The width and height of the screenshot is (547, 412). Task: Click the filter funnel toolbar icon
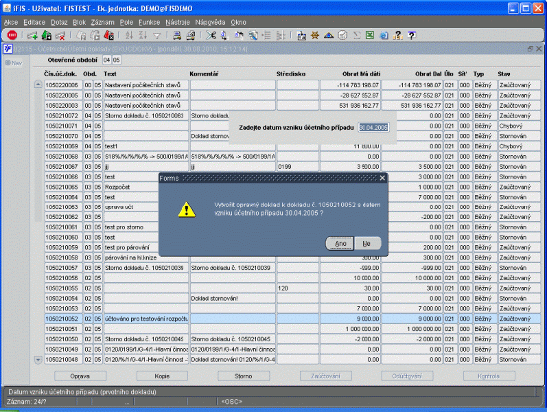[x=156, y=35]
